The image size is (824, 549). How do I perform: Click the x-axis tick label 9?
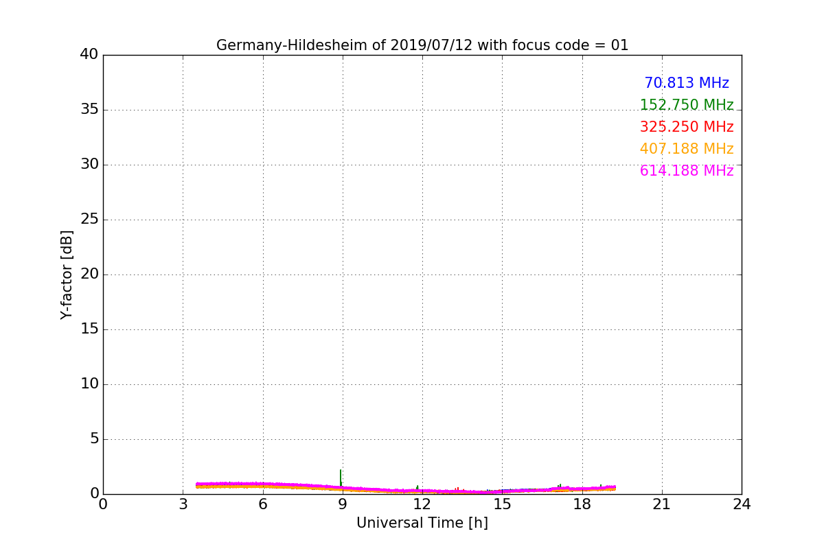coord(343,504)
